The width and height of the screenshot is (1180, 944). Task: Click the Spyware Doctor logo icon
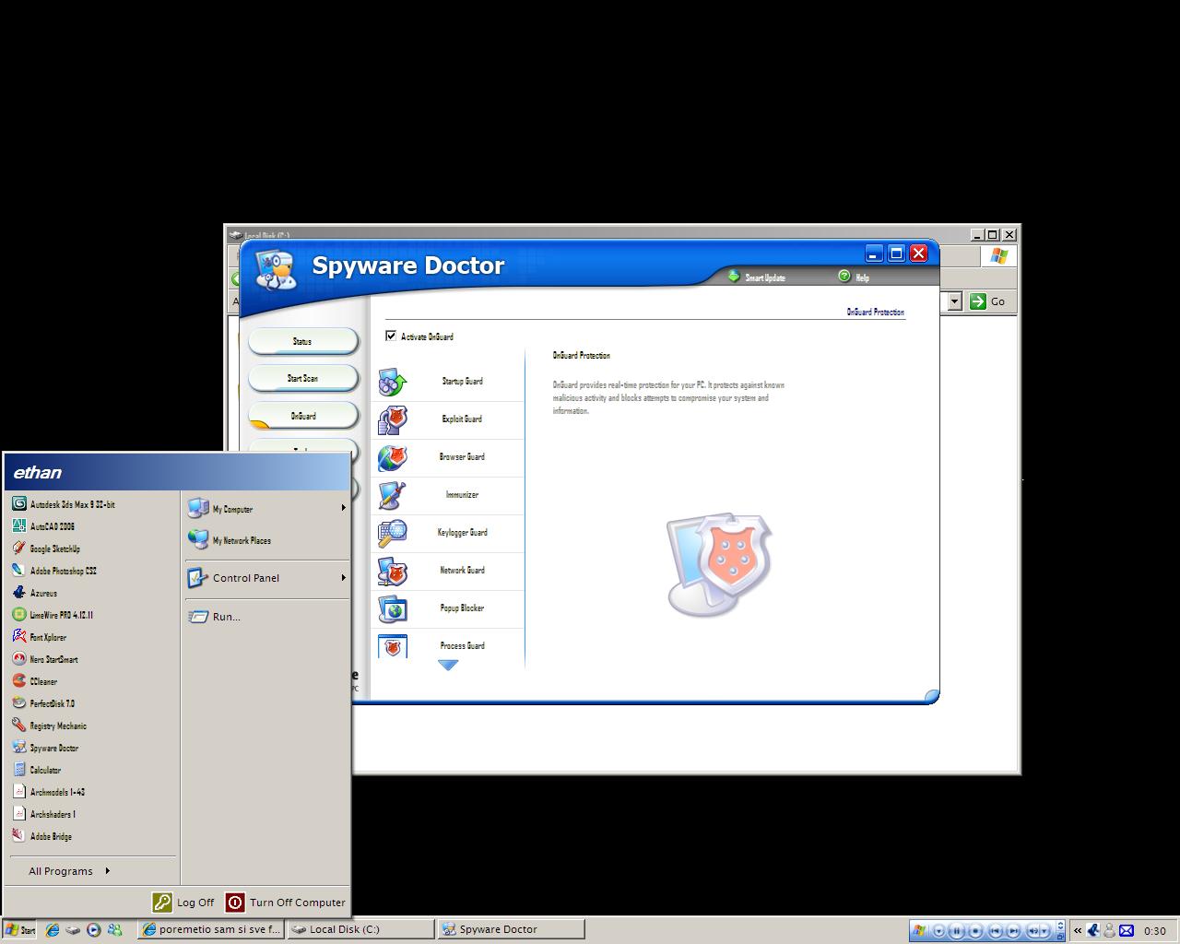274,268
